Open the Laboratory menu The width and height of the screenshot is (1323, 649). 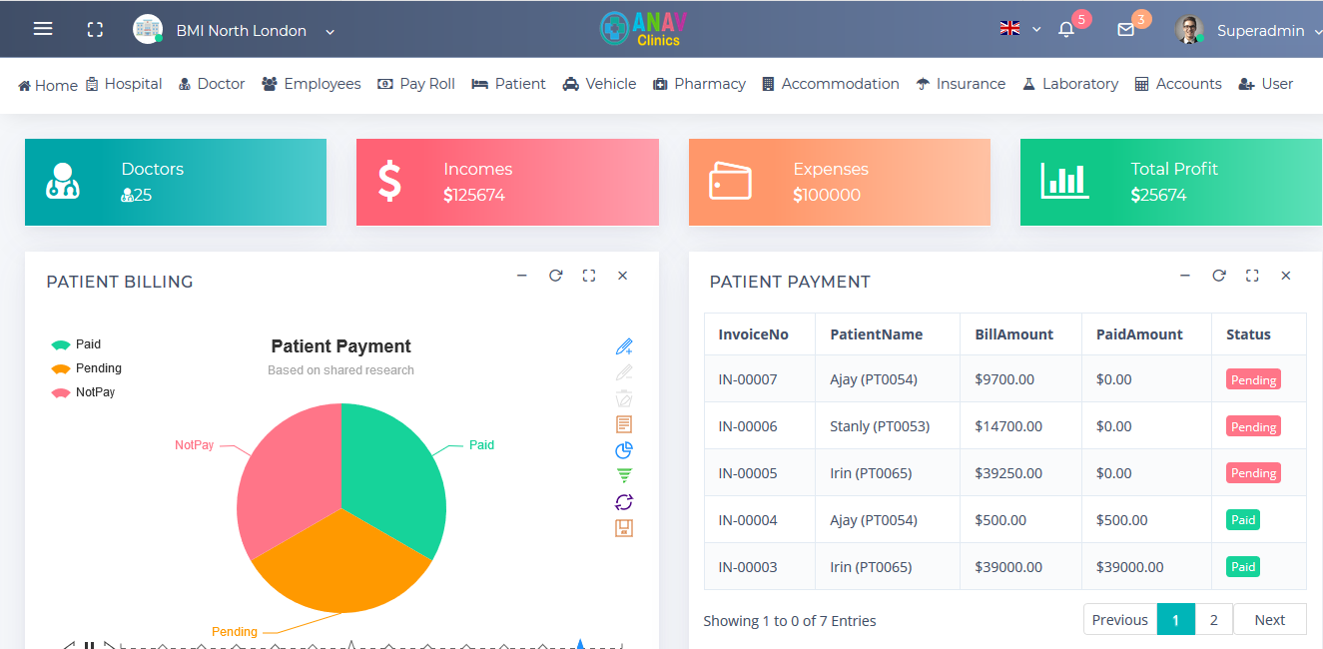(x=1070, y=84)
